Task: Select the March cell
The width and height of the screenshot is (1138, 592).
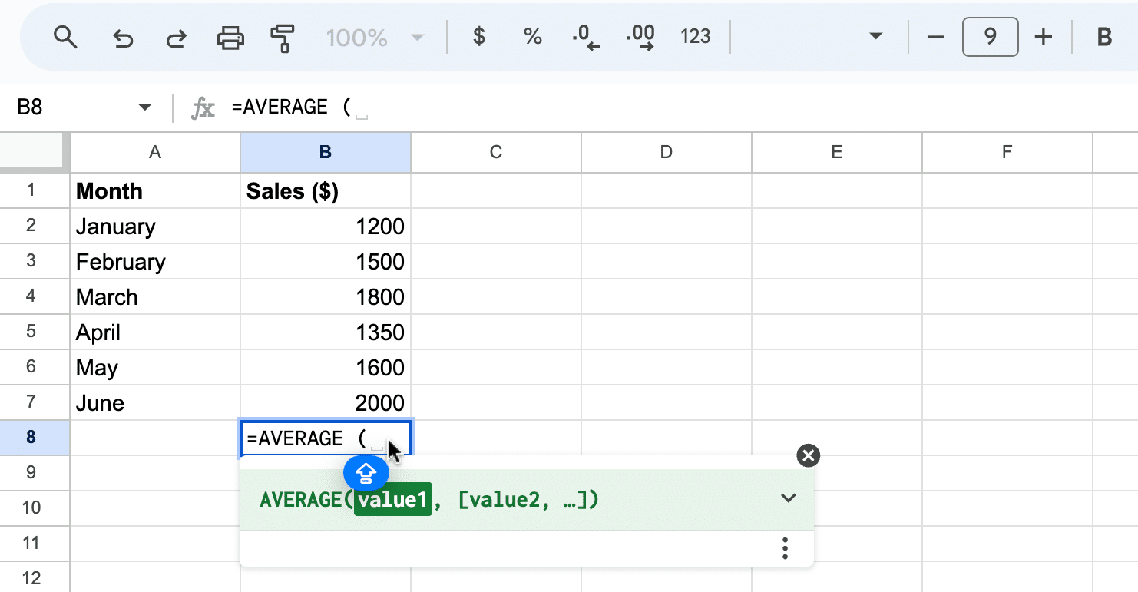Action: coord(155,296)
